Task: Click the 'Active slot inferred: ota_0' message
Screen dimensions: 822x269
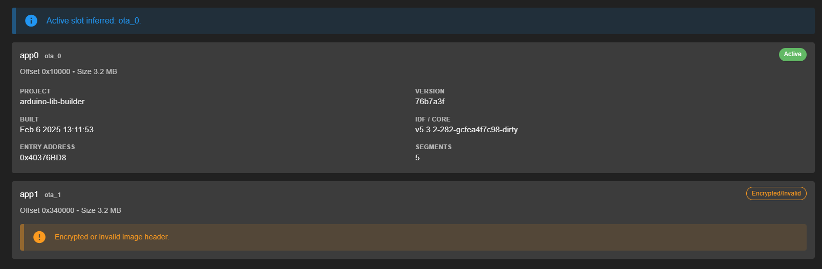Action: pyautogui.click(x=94, y=21)
